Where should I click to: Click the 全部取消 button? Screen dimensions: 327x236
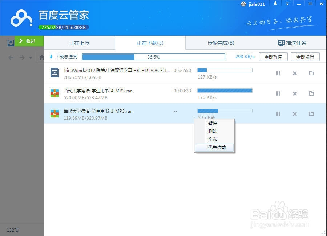305,57
